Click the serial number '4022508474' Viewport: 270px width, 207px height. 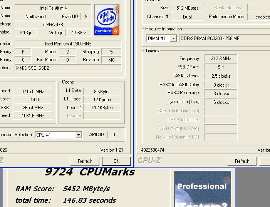coord(153,150)
